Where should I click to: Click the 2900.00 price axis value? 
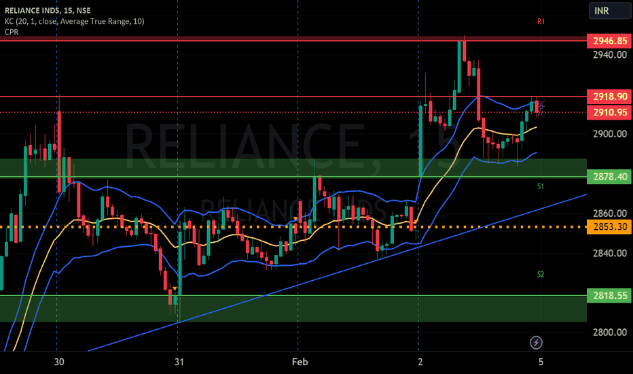tap(610, 134)
